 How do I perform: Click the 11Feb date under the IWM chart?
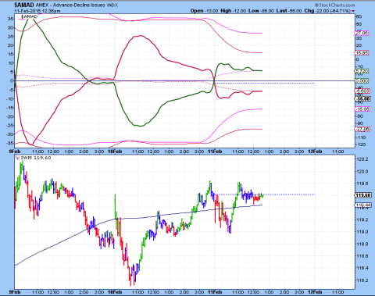[x=215, y=292]
